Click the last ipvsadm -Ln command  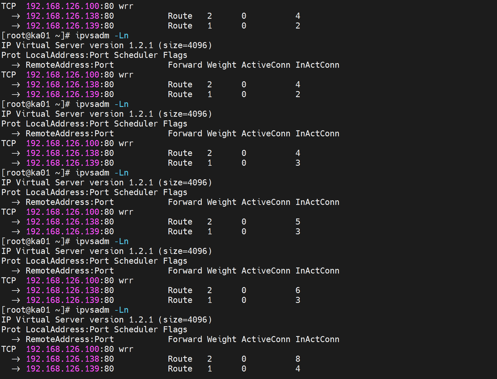pyautogui.click(x=102, y=310)
